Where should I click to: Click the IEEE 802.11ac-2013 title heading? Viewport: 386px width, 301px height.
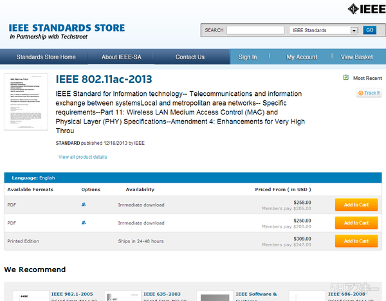[104, 79]
